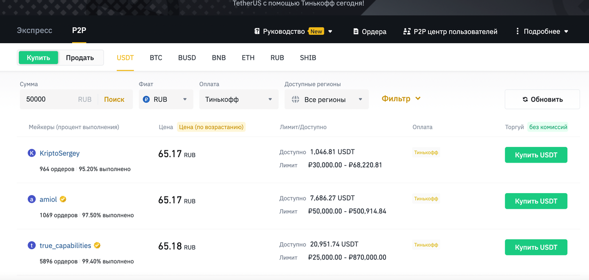The width and height of the screenshot is (589, 280).
Task: Click the 99.40% выполнено stat
Action: [108, 261]
